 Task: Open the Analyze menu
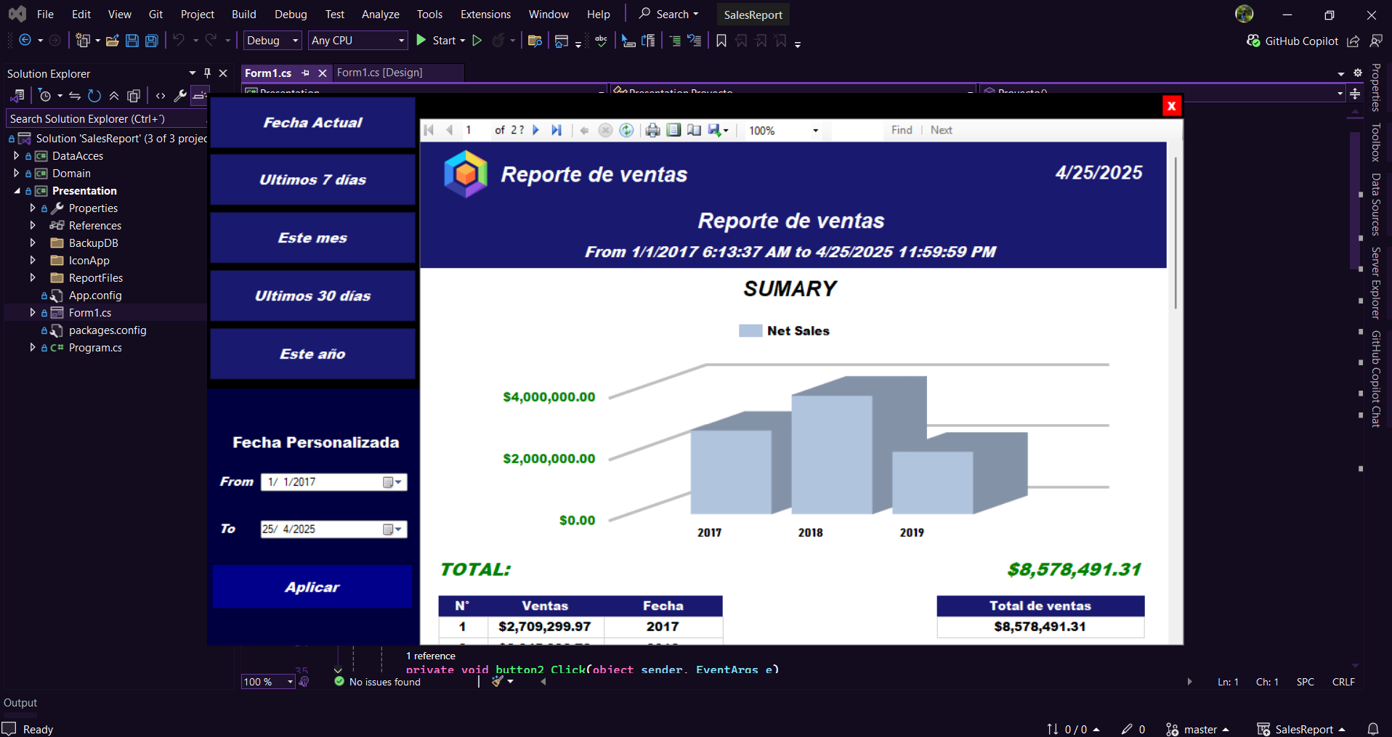381,15
